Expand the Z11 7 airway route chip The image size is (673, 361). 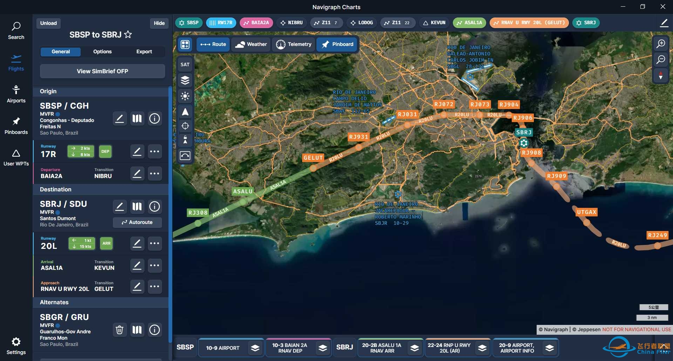click(326, 23)
